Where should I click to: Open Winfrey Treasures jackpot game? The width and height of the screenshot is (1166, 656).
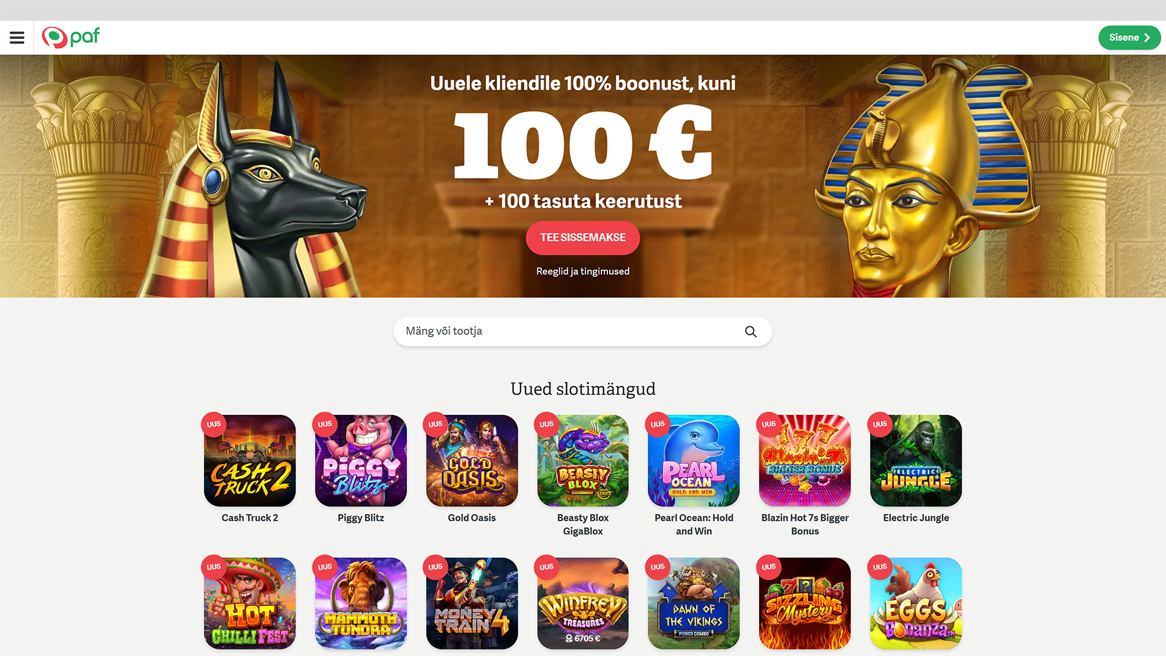coord(583,603)
